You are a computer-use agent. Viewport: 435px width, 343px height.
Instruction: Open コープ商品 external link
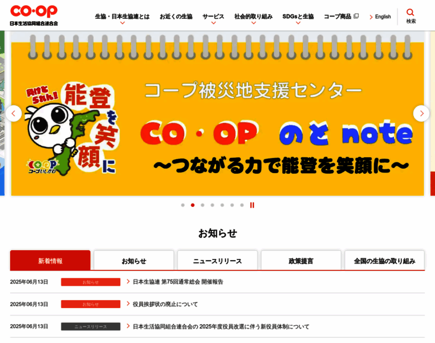[341, 17]
